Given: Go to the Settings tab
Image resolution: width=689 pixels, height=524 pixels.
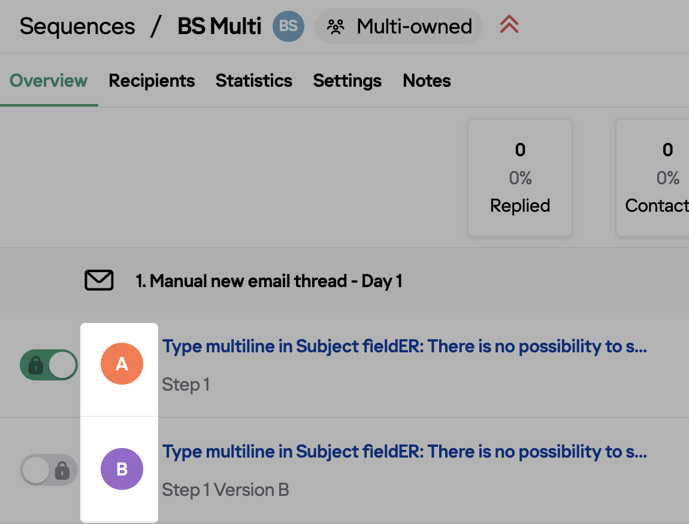Looking at the screenshot, I should click(347, 81).
